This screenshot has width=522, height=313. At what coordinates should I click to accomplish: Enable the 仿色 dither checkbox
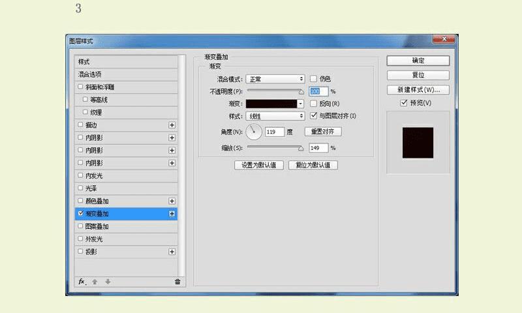pyautogui.click(x=313, y=78)
